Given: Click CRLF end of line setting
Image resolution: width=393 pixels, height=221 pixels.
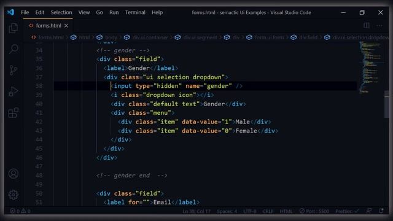Looking at the screenshot, I should [268, 211].
